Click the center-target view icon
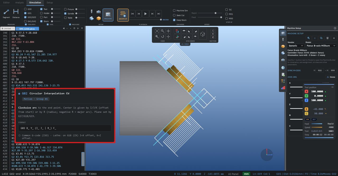Image resolution: width=338 pixels, height=176 pixels. pyautogui.click(x=168, y=31)
